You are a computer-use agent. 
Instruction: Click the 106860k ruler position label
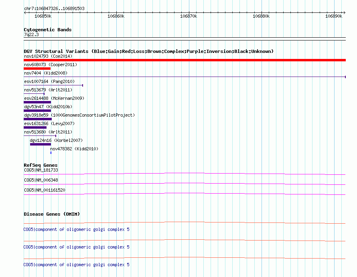pos(116,16)
